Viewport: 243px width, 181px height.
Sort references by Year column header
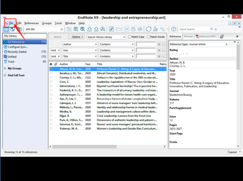pyautogui.click(x=87, y=64)
